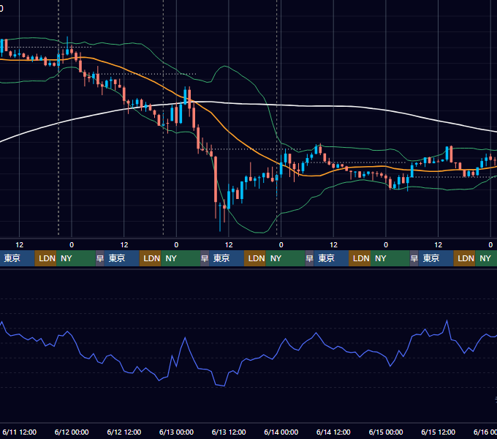Click the 早 marker on 6/12 morning

click(x=99, y=258)
